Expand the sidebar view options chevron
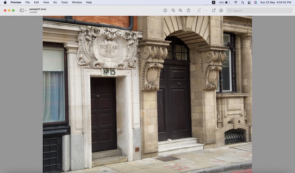295x173 pixels. pos(26,10)
